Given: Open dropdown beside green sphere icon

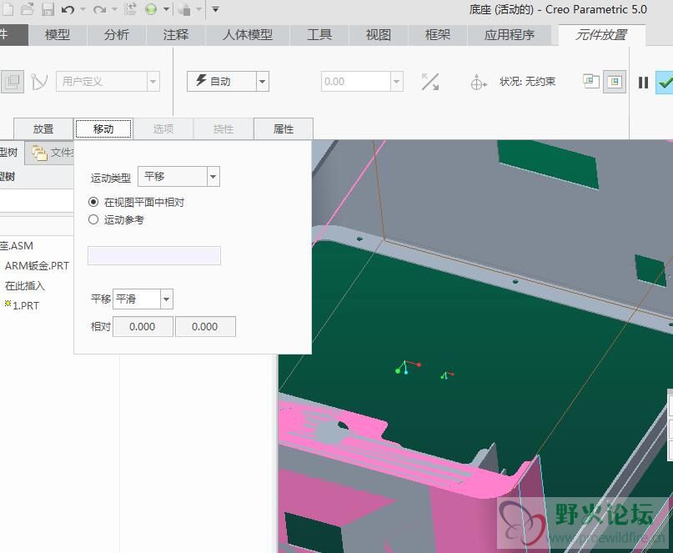Looking at the screenshot, I should pos(166,9).
